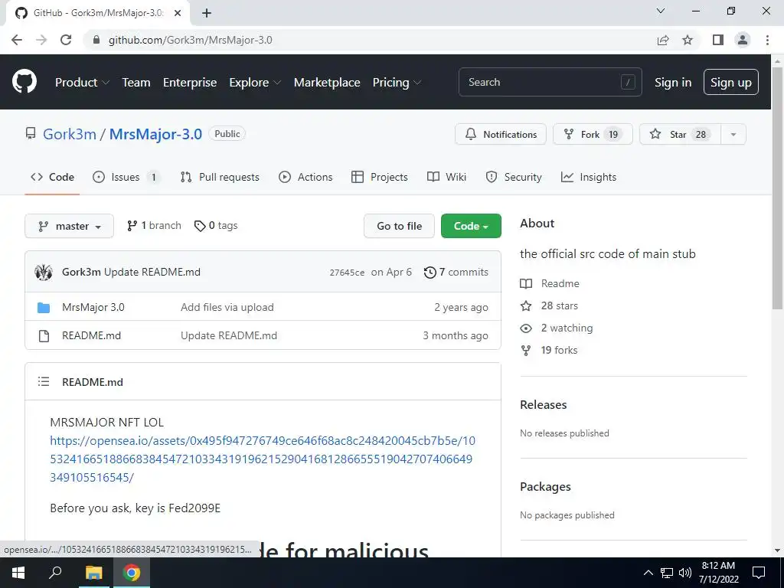
Task: Click the Go to file button
Action: pyautogui.click(x=399, y=226)
